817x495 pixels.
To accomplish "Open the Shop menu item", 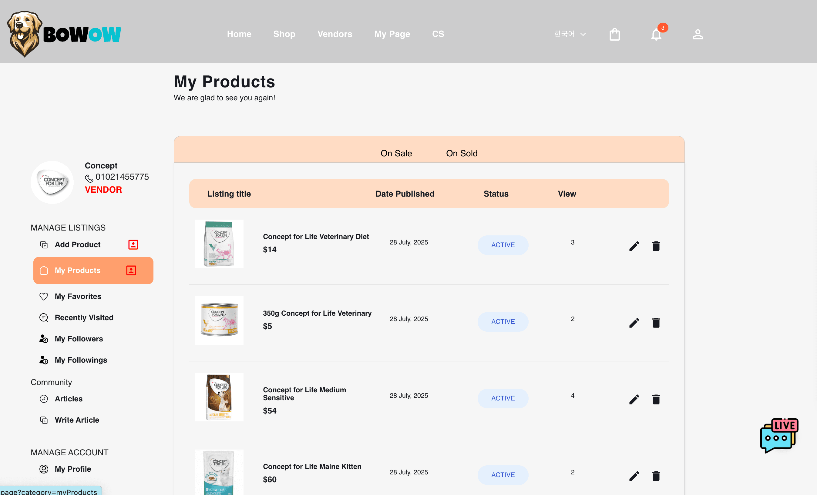I will pyautogui.click(x=284, y=34).
